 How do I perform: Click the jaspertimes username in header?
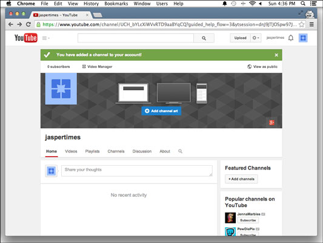[x=275, y=38]
